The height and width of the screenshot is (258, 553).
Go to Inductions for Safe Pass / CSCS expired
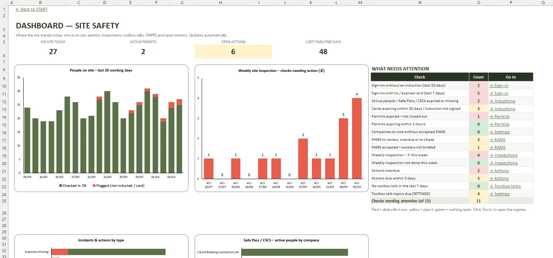coord(502,101)
